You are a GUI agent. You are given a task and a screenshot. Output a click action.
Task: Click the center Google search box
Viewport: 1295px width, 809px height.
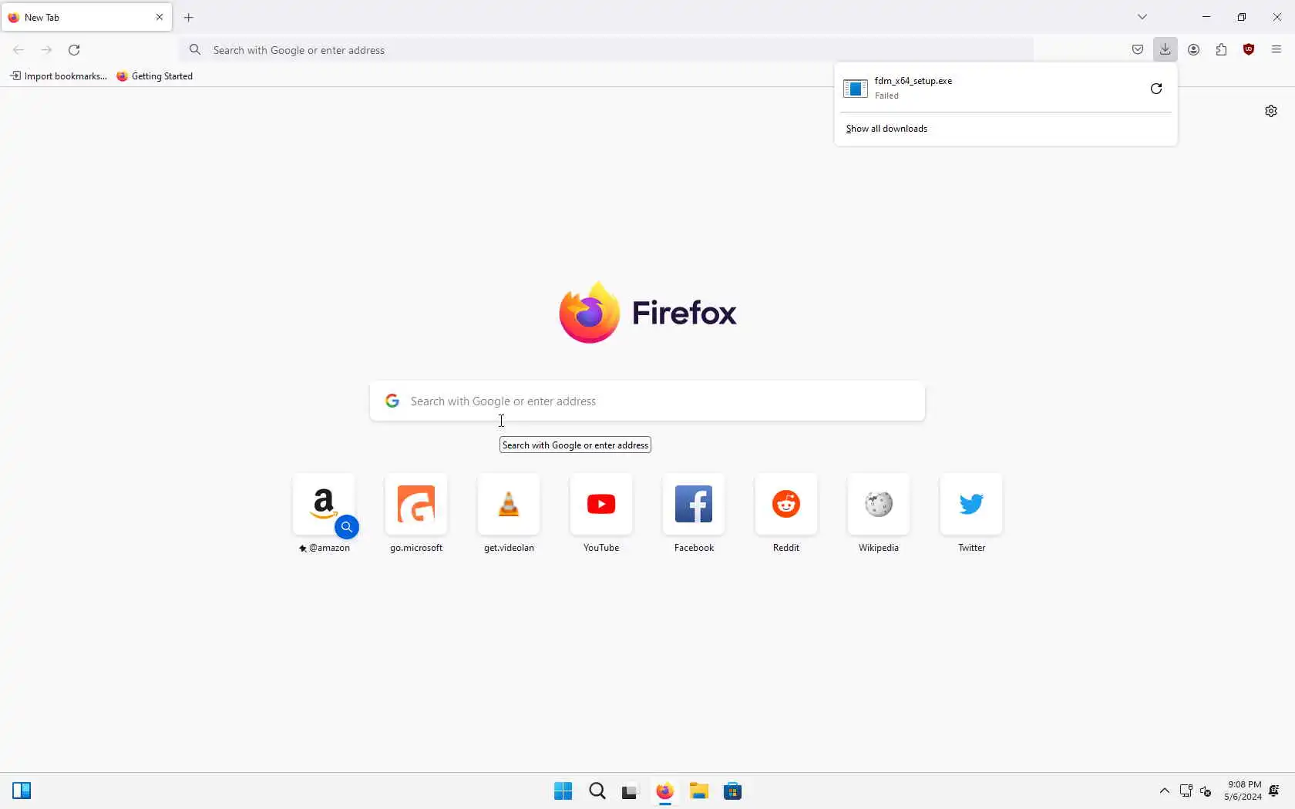pyautogui.click(x=647, y=401)
